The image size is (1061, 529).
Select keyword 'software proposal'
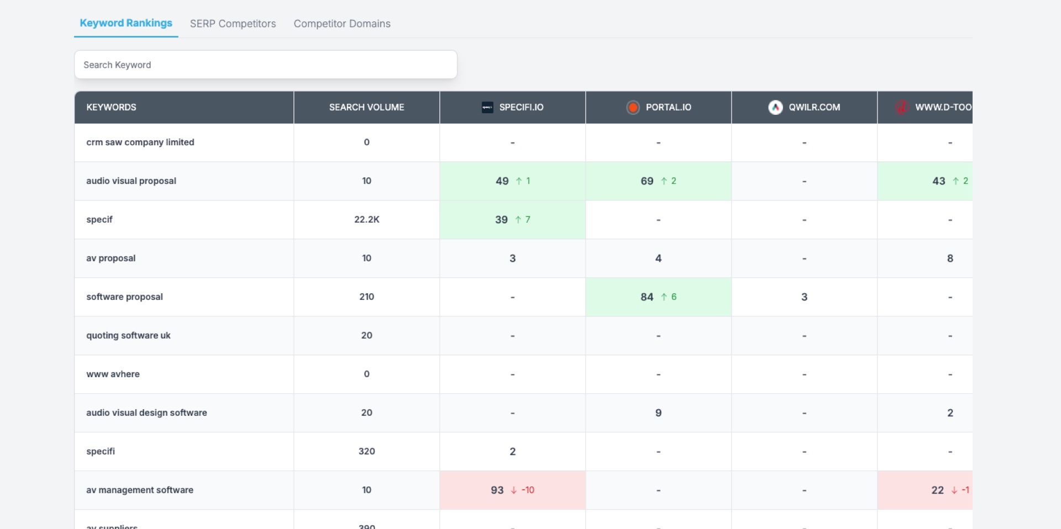click(124, 297)
